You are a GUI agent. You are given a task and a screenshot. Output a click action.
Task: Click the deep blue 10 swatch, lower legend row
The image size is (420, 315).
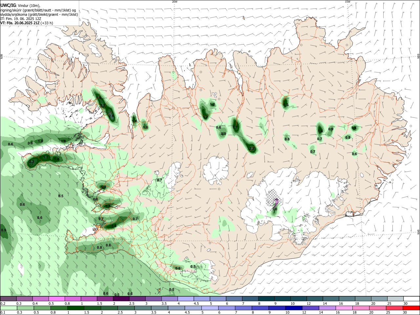pos(294,308)
